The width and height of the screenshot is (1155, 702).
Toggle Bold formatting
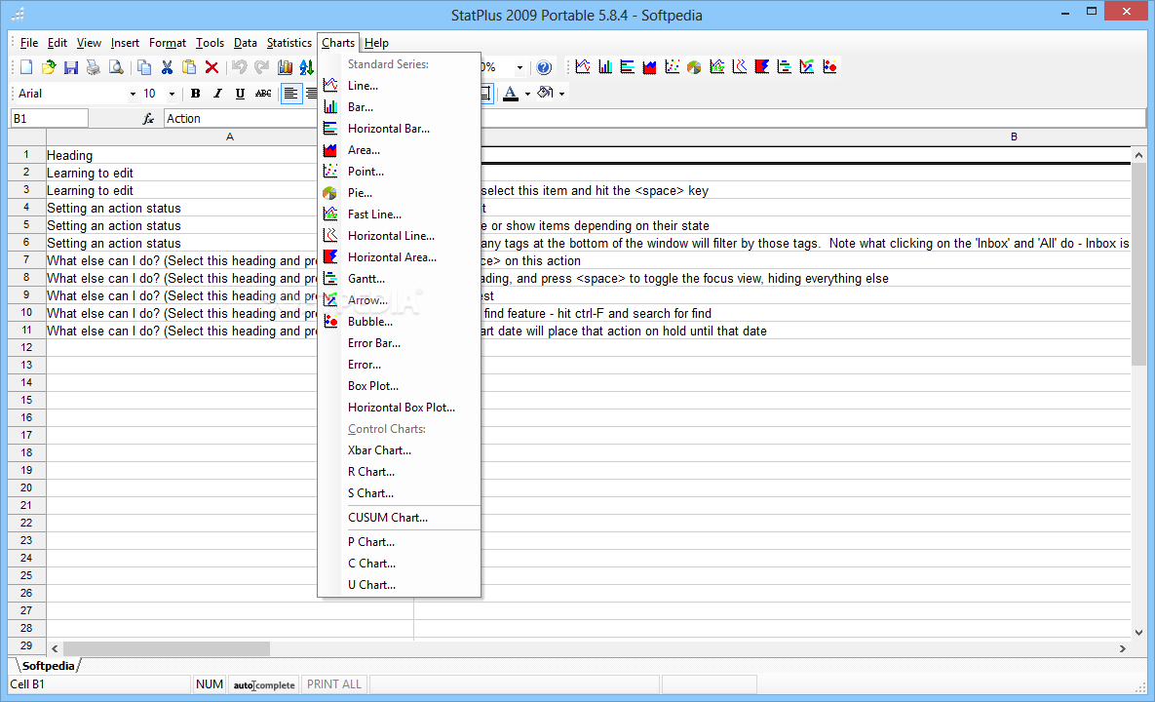195,94
